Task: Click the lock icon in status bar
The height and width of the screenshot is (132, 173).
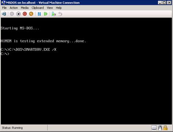Action: pyautogui.click(x=165, y=128)
